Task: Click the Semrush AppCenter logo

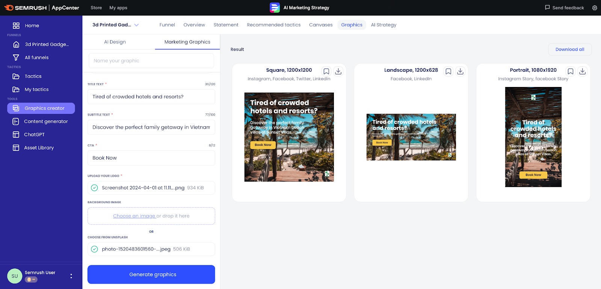Action: click(42, 7)
